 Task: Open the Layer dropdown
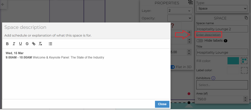[x=180, y=11]
